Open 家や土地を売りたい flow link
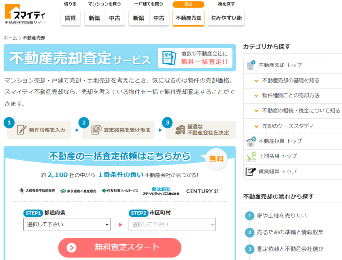This screenshot has width=342, height=260. [282, 216]
